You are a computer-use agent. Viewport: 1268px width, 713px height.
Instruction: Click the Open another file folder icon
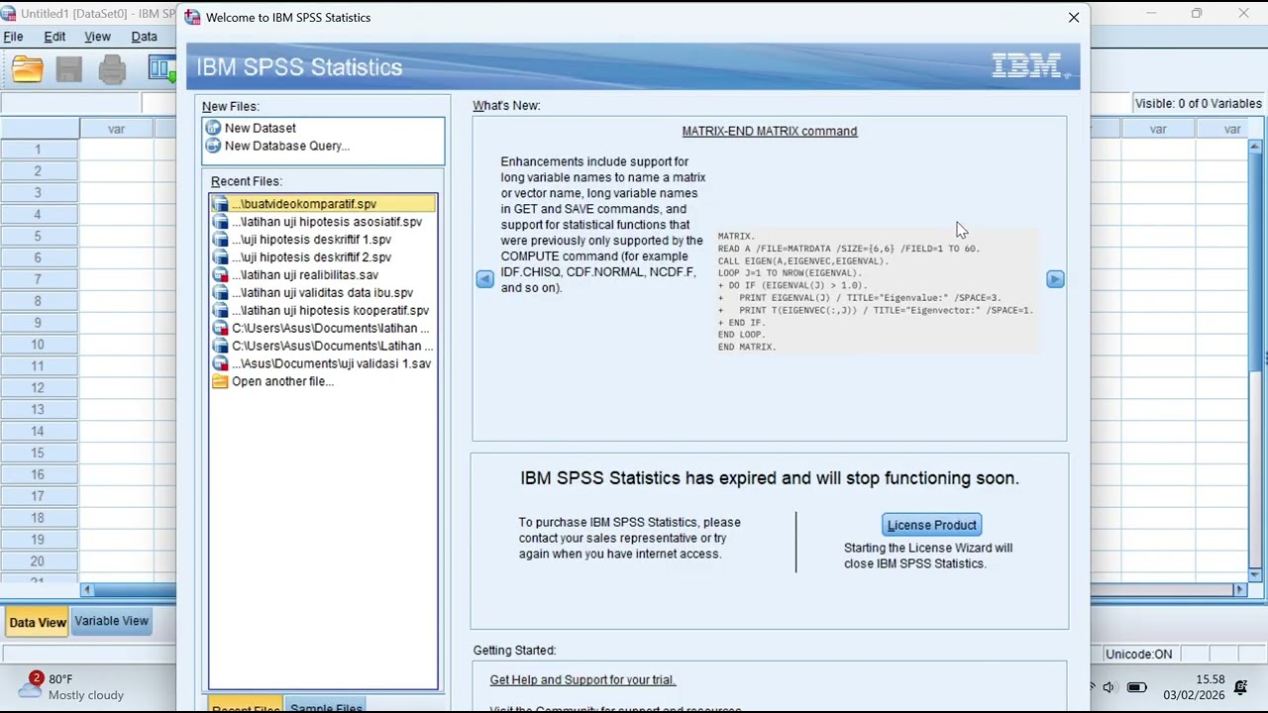click(220, 381)
